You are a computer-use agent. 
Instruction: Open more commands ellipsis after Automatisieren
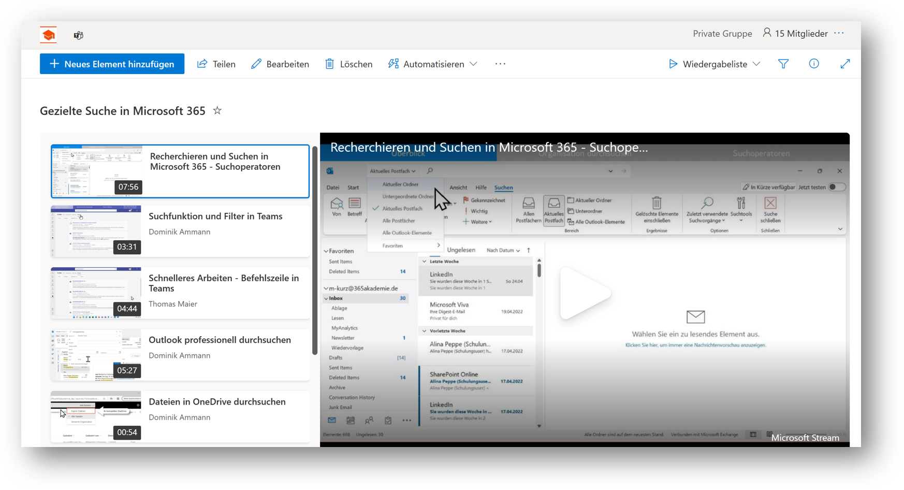pyautogui.click(x=500, y=64)
